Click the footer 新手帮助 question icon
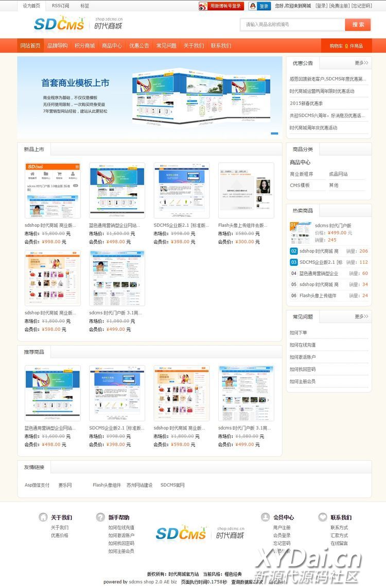This screenshot has height=587, width=386. point(100,517)
